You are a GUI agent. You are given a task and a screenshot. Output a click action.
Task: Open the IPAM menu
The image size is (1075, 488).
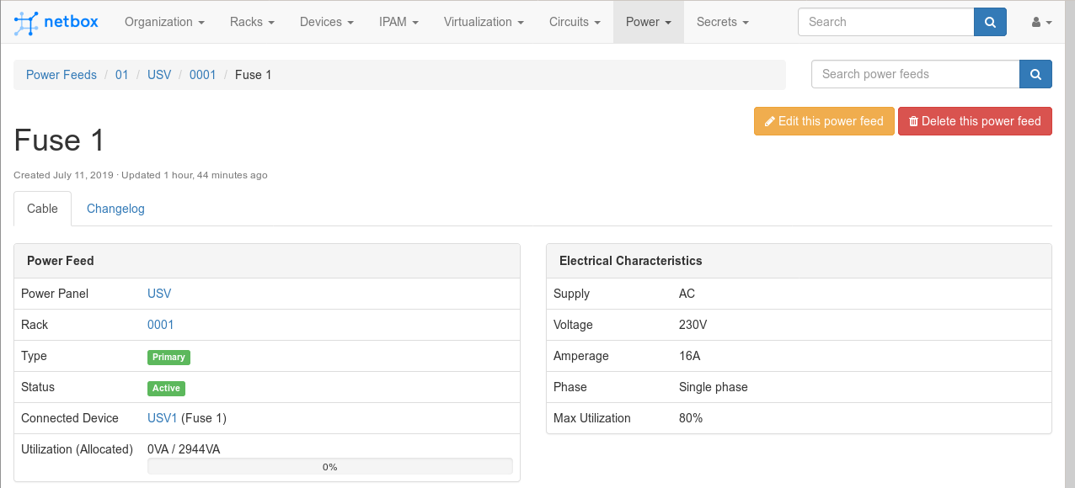[x=398, y=22]
